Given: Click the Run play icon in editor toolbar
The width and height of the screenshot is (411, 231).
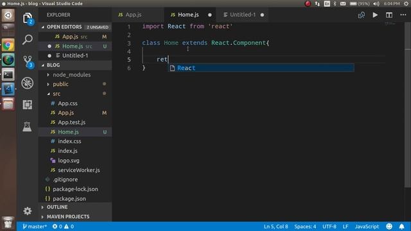Looking at the screenshot, I should click(375, 15).
